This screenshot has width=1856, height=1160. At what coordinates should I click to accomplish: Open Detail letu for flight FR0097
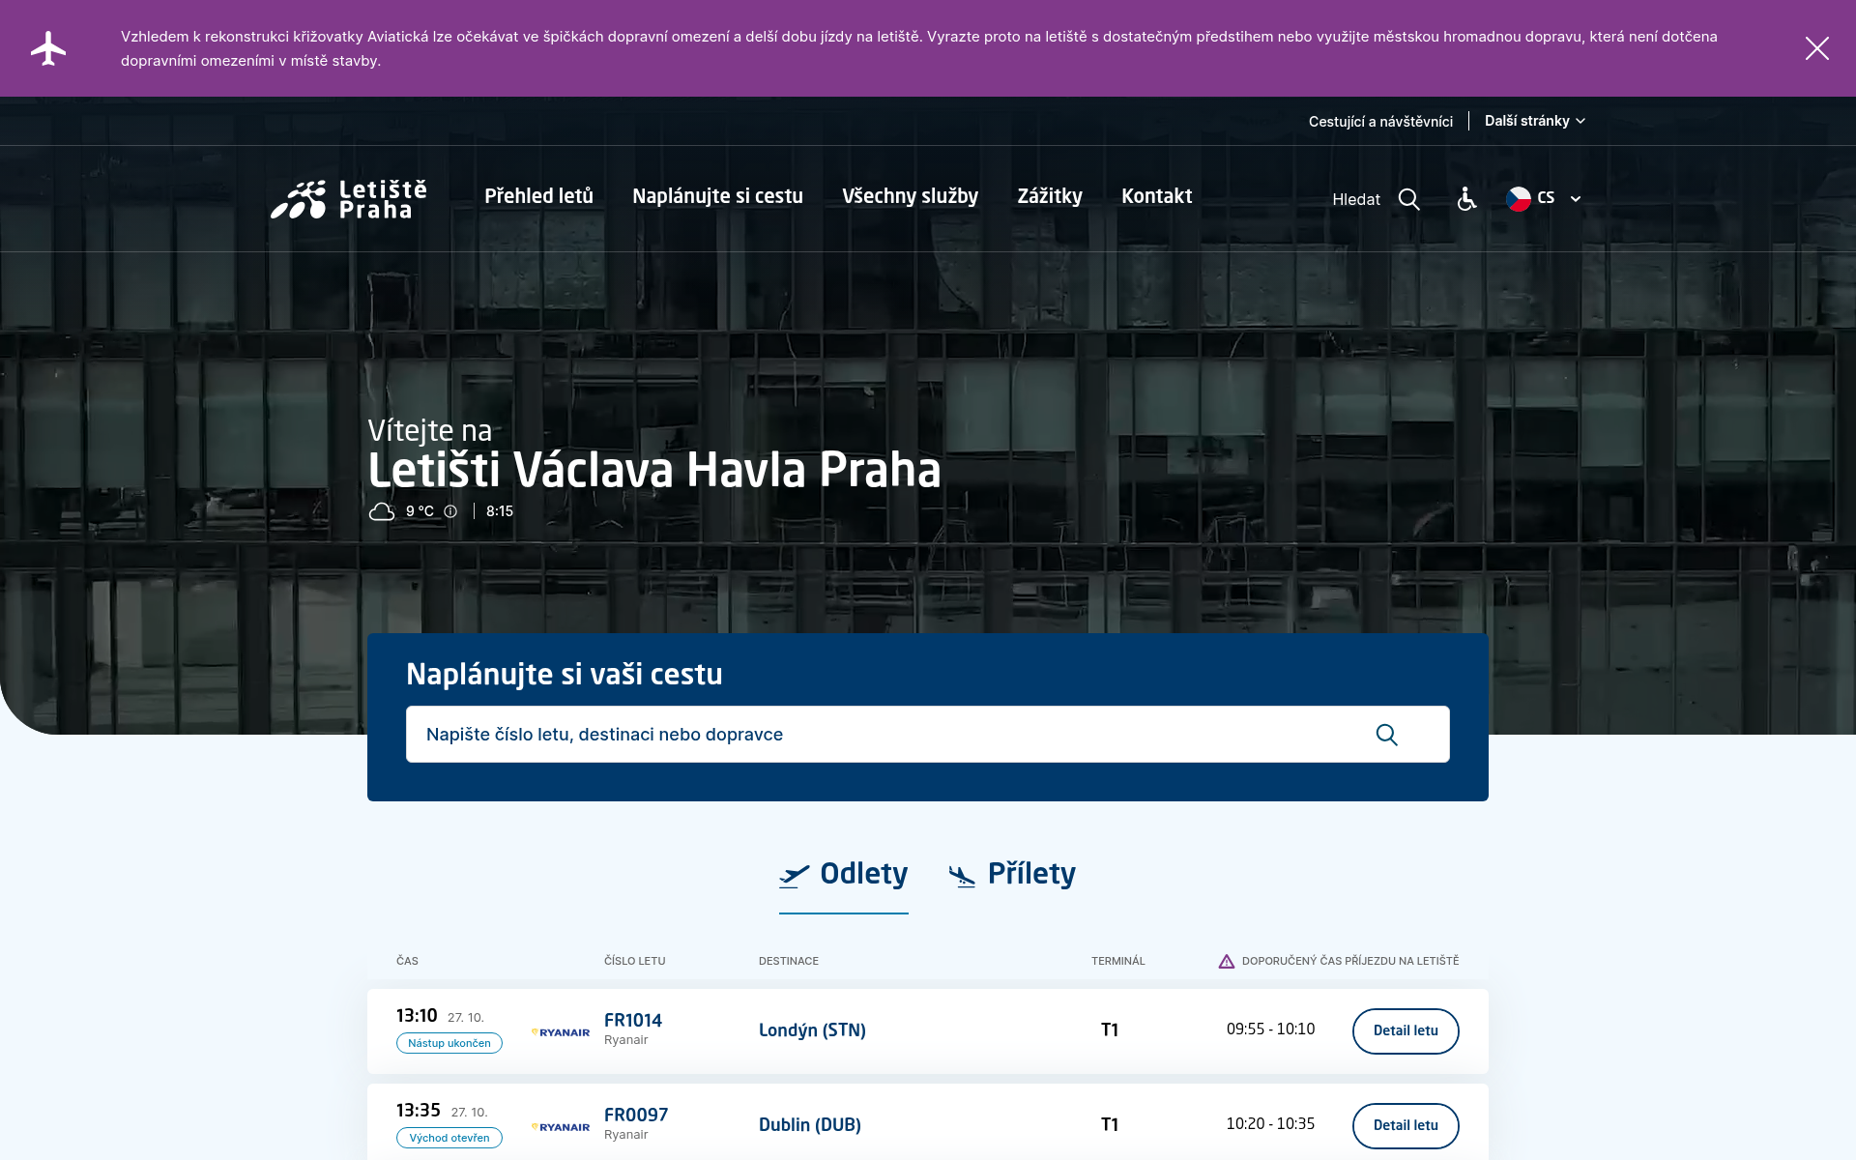(x=1406, y=1125)
